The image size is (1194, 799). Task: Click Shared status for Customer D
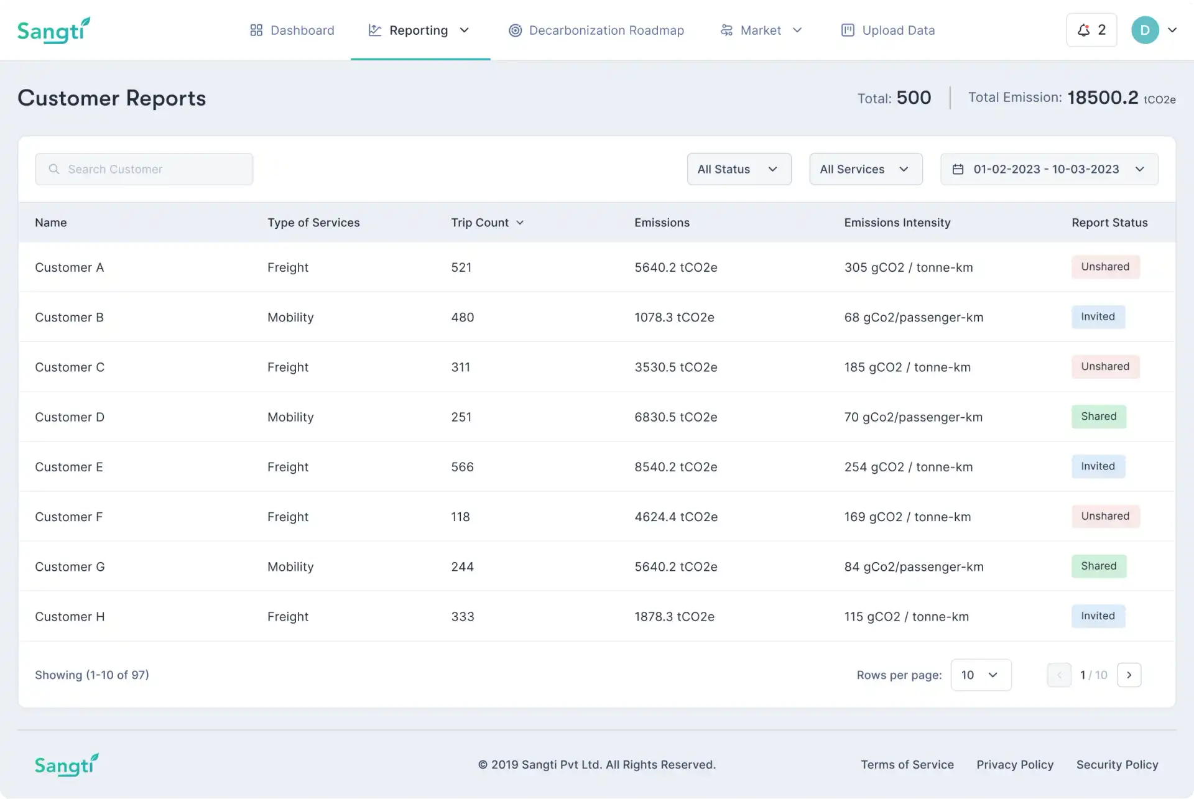(1098, 416)
